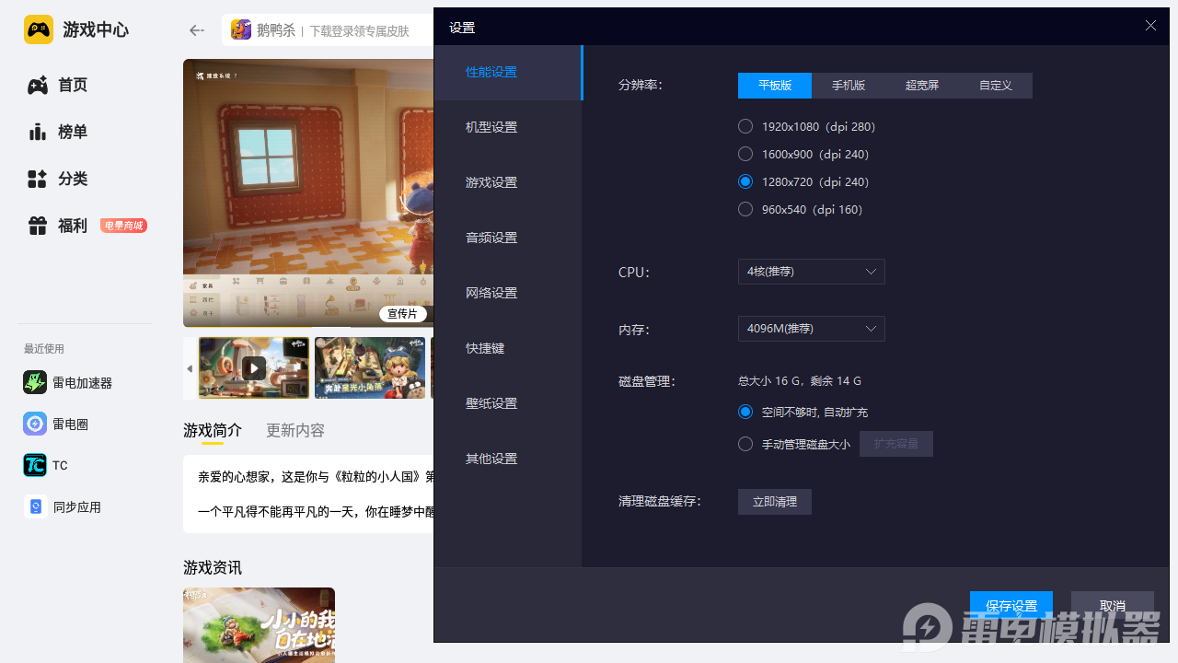Click 取消 to discard settings
The height and width of the screenshot is (663, 1178).
(1113, 606)
